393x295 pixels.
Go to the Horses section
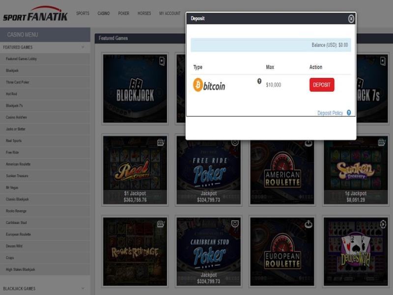144,13
